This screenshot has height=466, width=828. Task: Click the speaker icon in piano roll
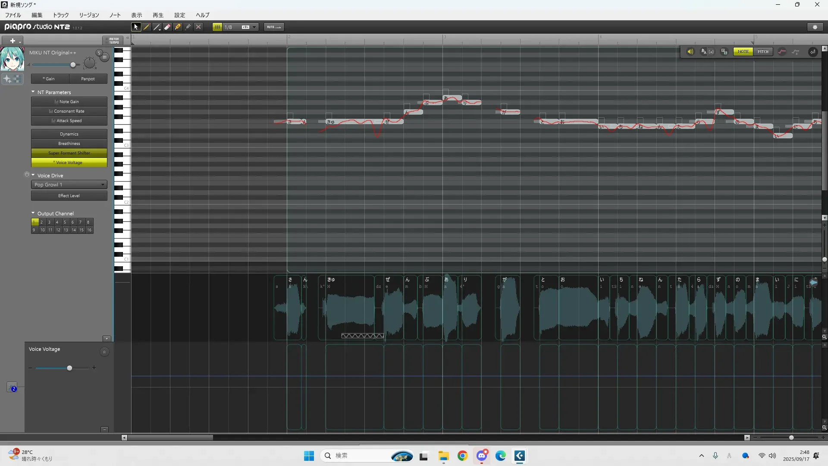(690, 51)
